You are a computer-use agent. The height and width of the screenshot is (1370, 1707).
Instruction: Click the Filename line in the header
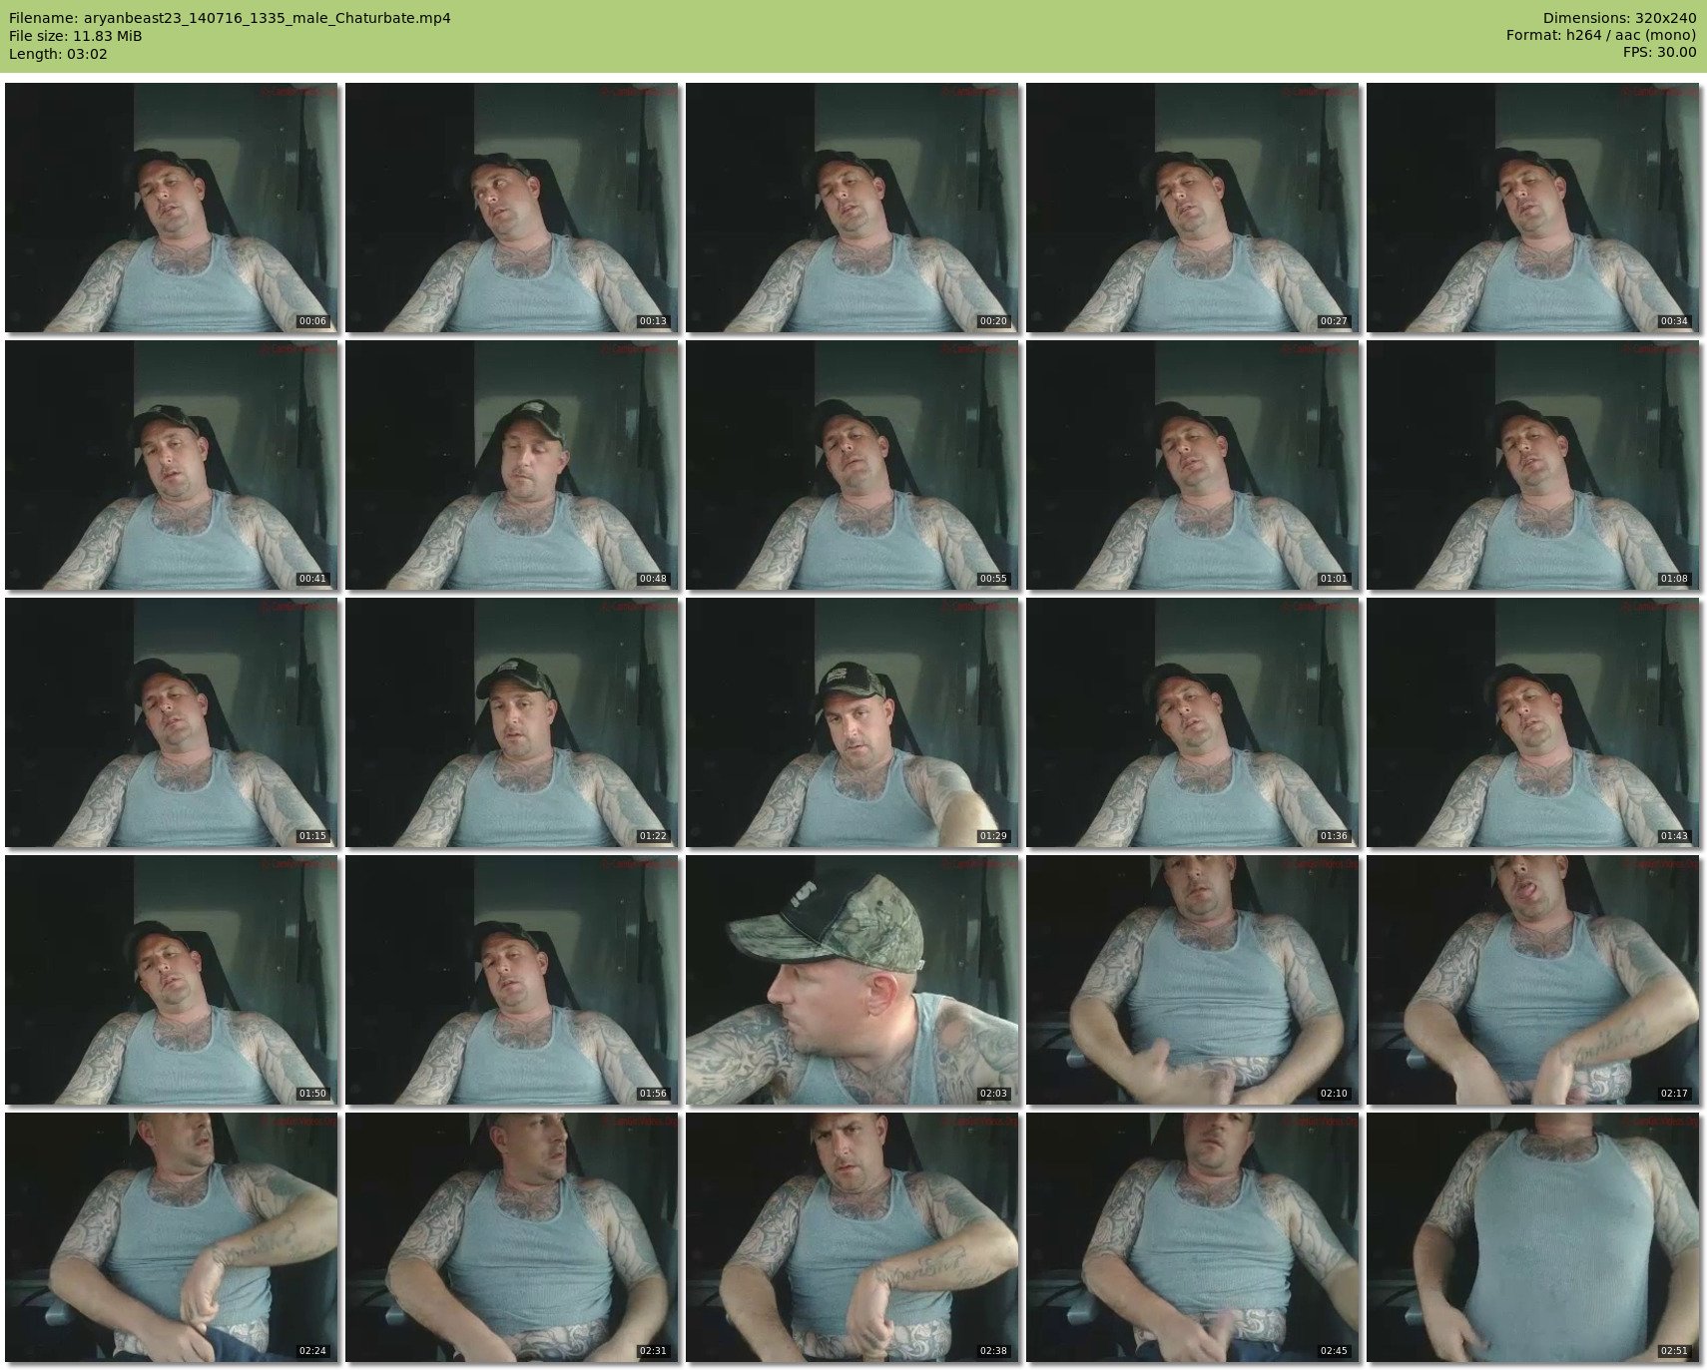click(230, 18)
